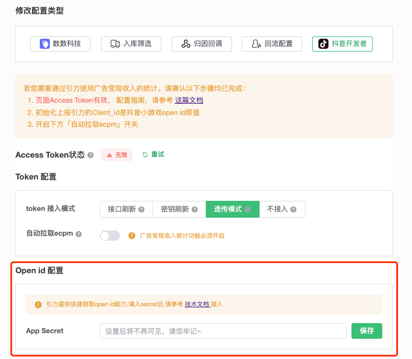Enable the 自动拉取ecpm switch

click(x=110, y=236)
